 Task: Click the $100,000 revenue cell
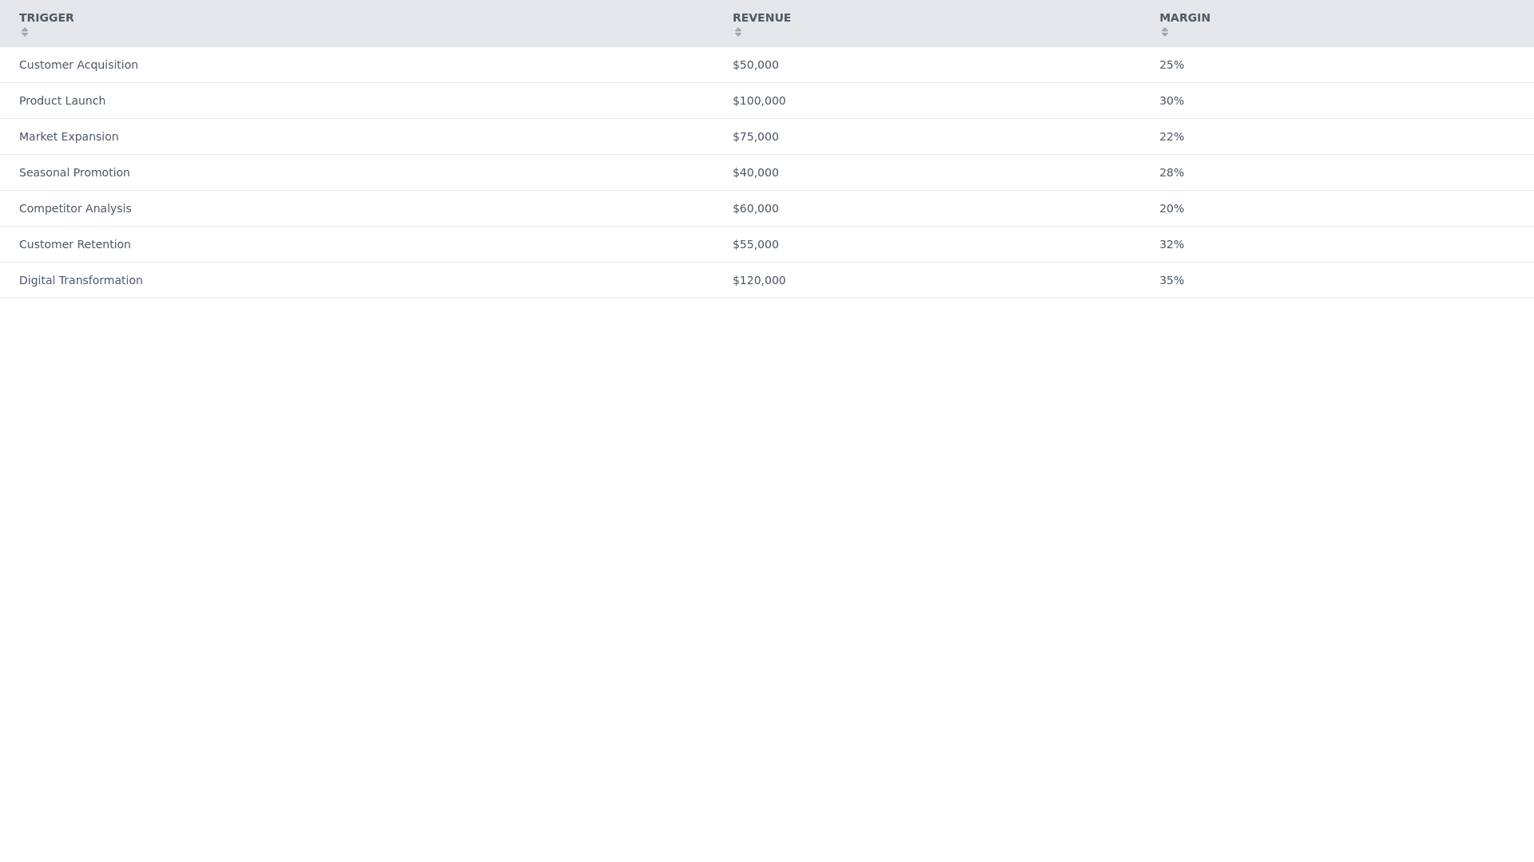tap(759, 101)
